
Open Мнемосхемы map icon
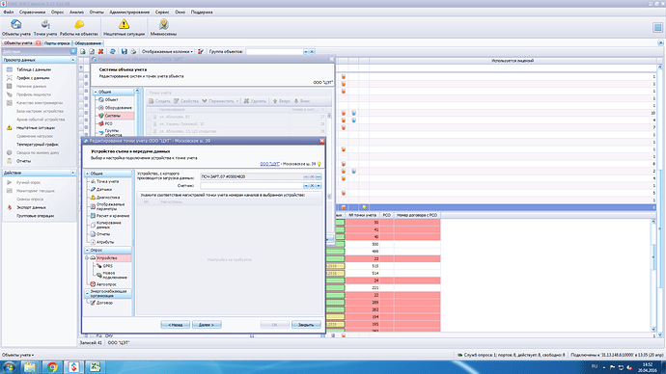point(163,28)
